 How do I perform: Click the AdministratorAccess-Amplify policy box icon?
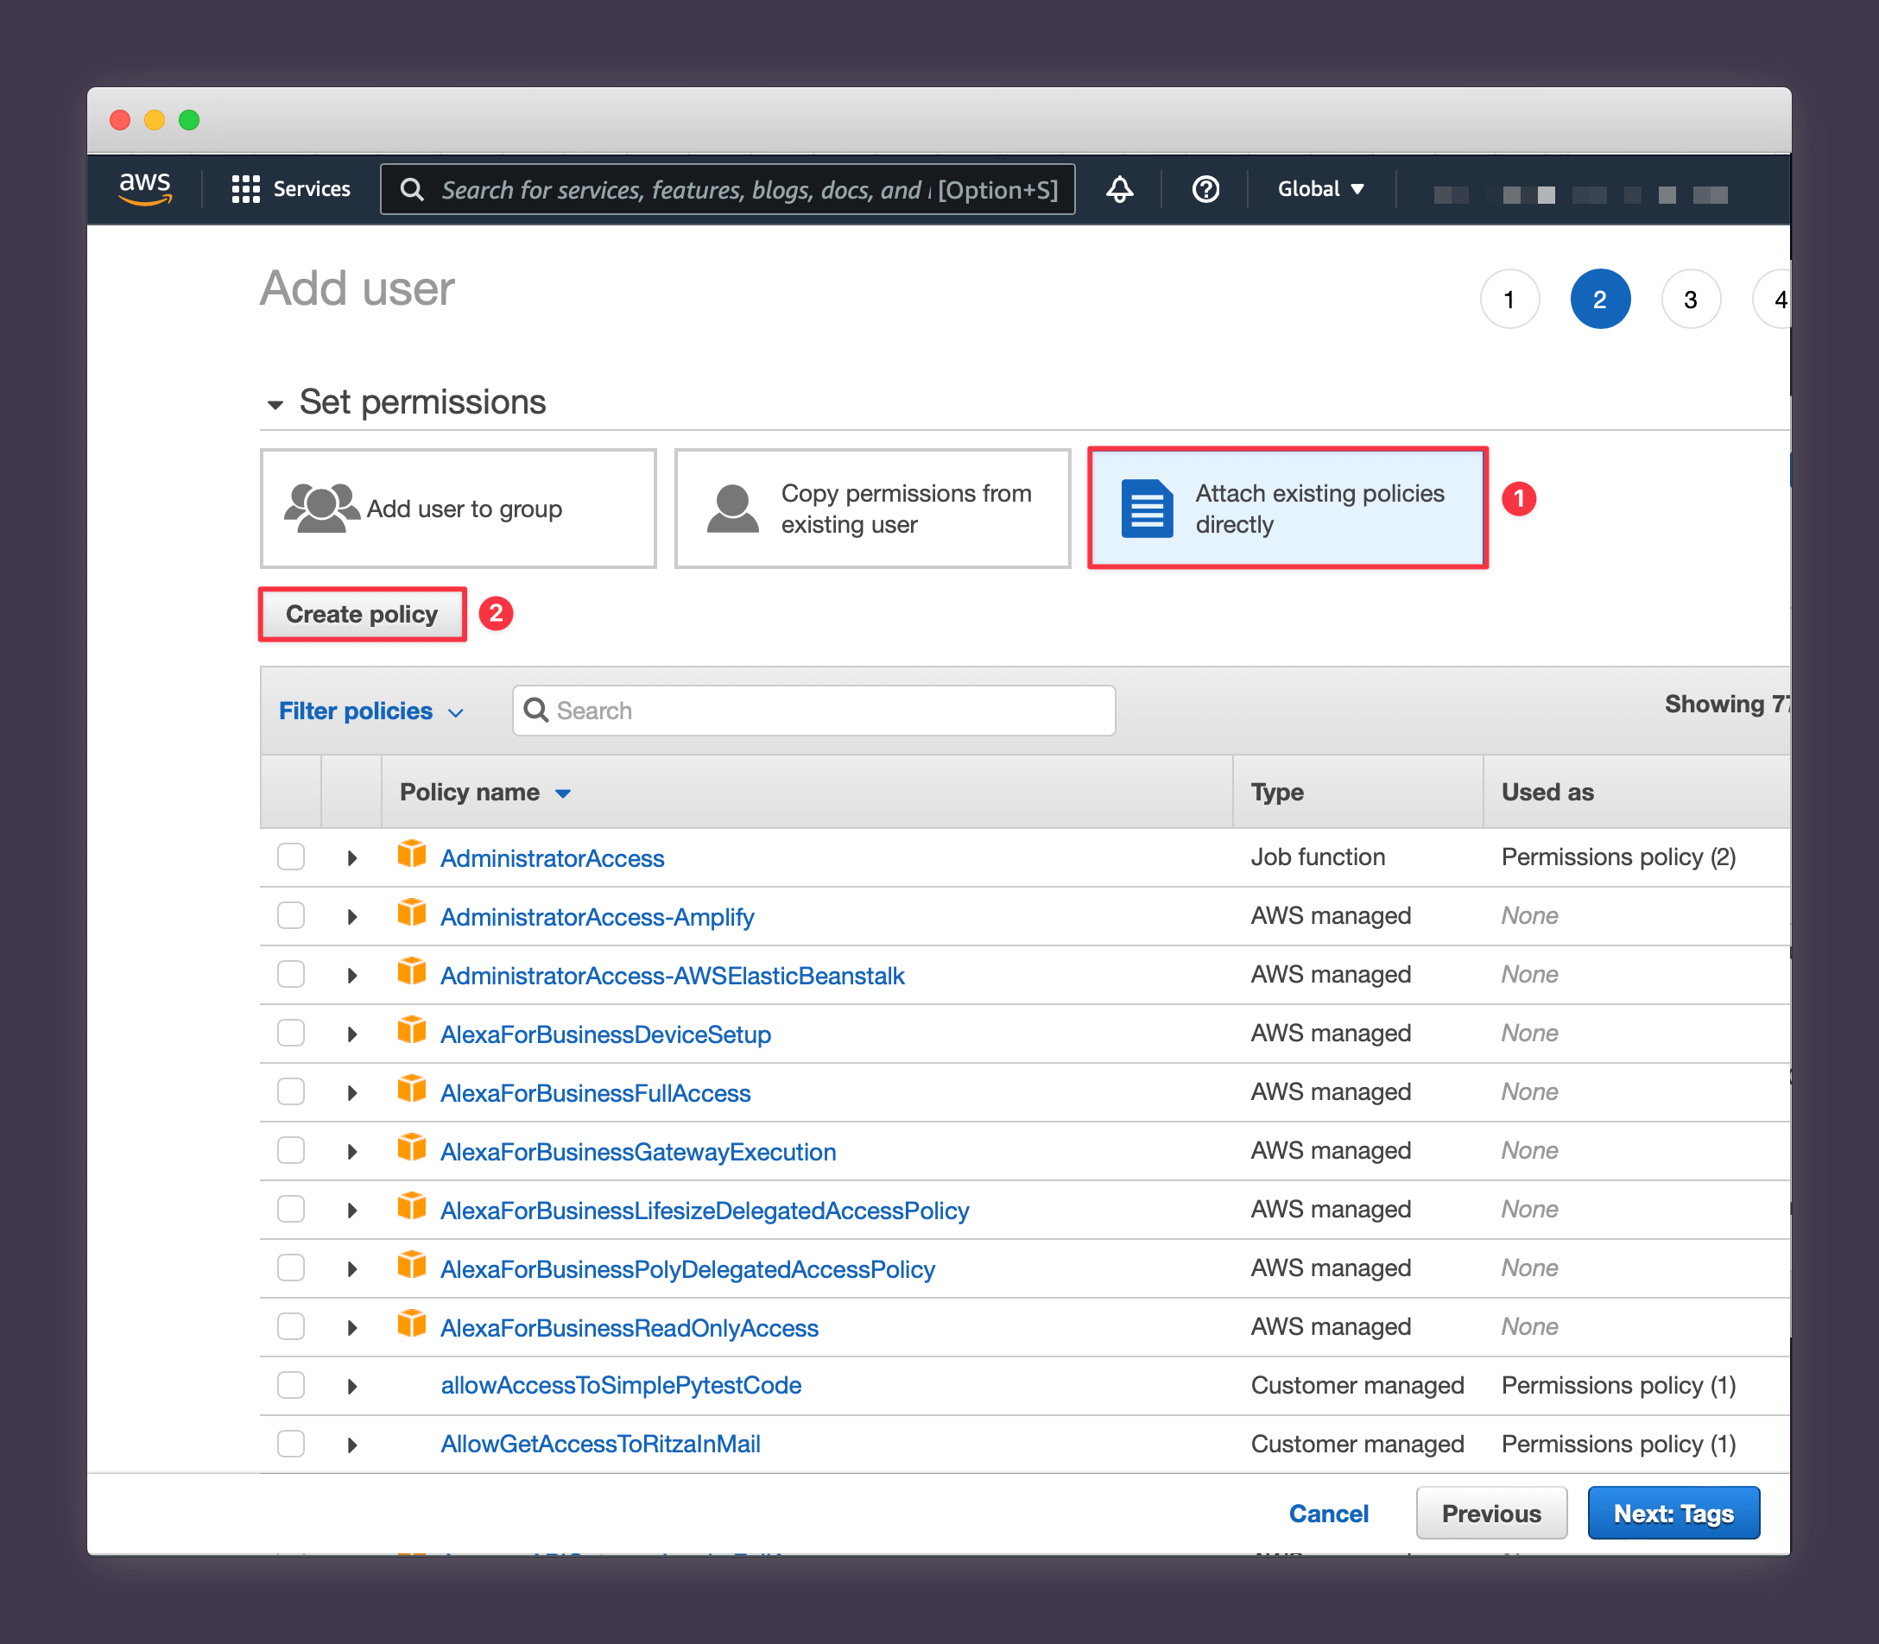pyautogui.click(x=412, y=913)
